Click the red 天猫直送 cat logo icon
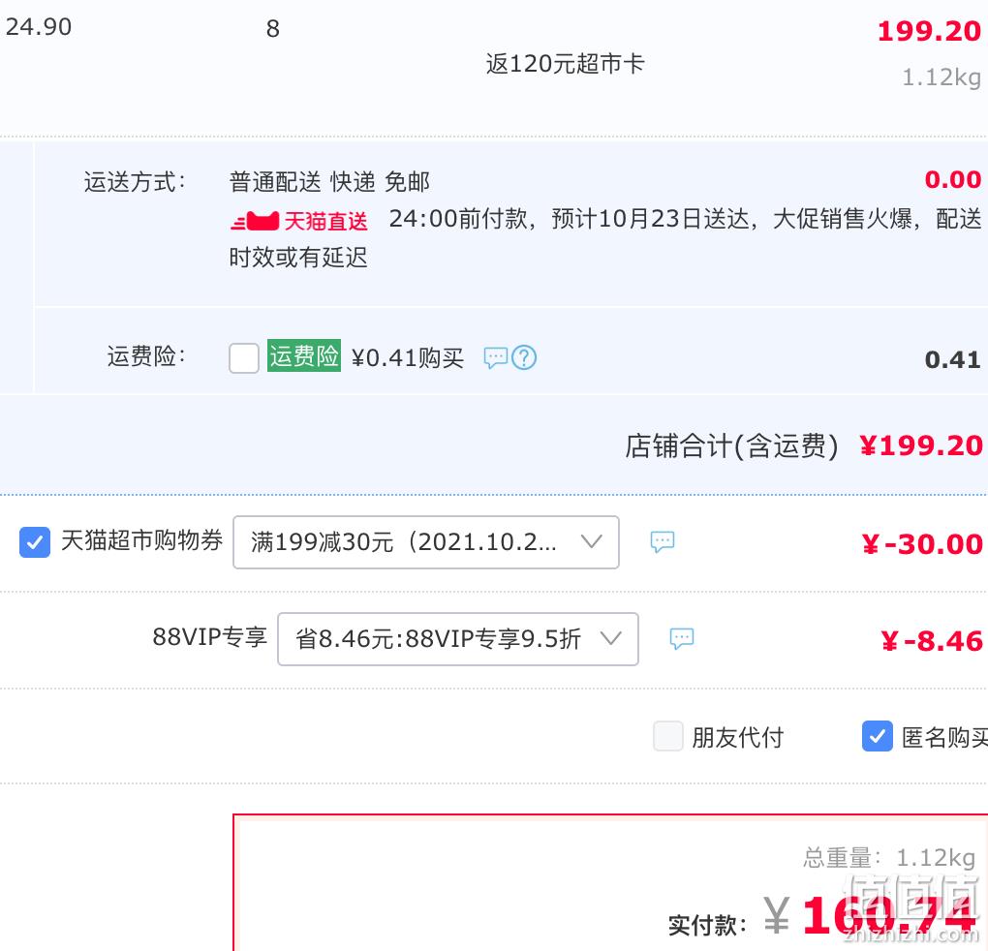The height and width of the screenshot is (951, 988). coord(255,221)
